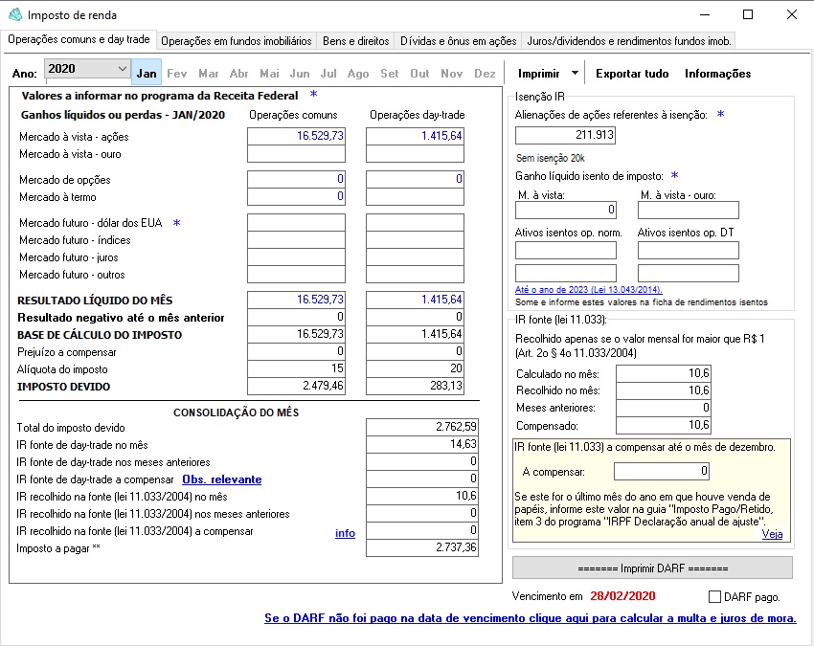Follow the Veja link
This screenshot has height=646, width=814.
(x=772, y=534)
